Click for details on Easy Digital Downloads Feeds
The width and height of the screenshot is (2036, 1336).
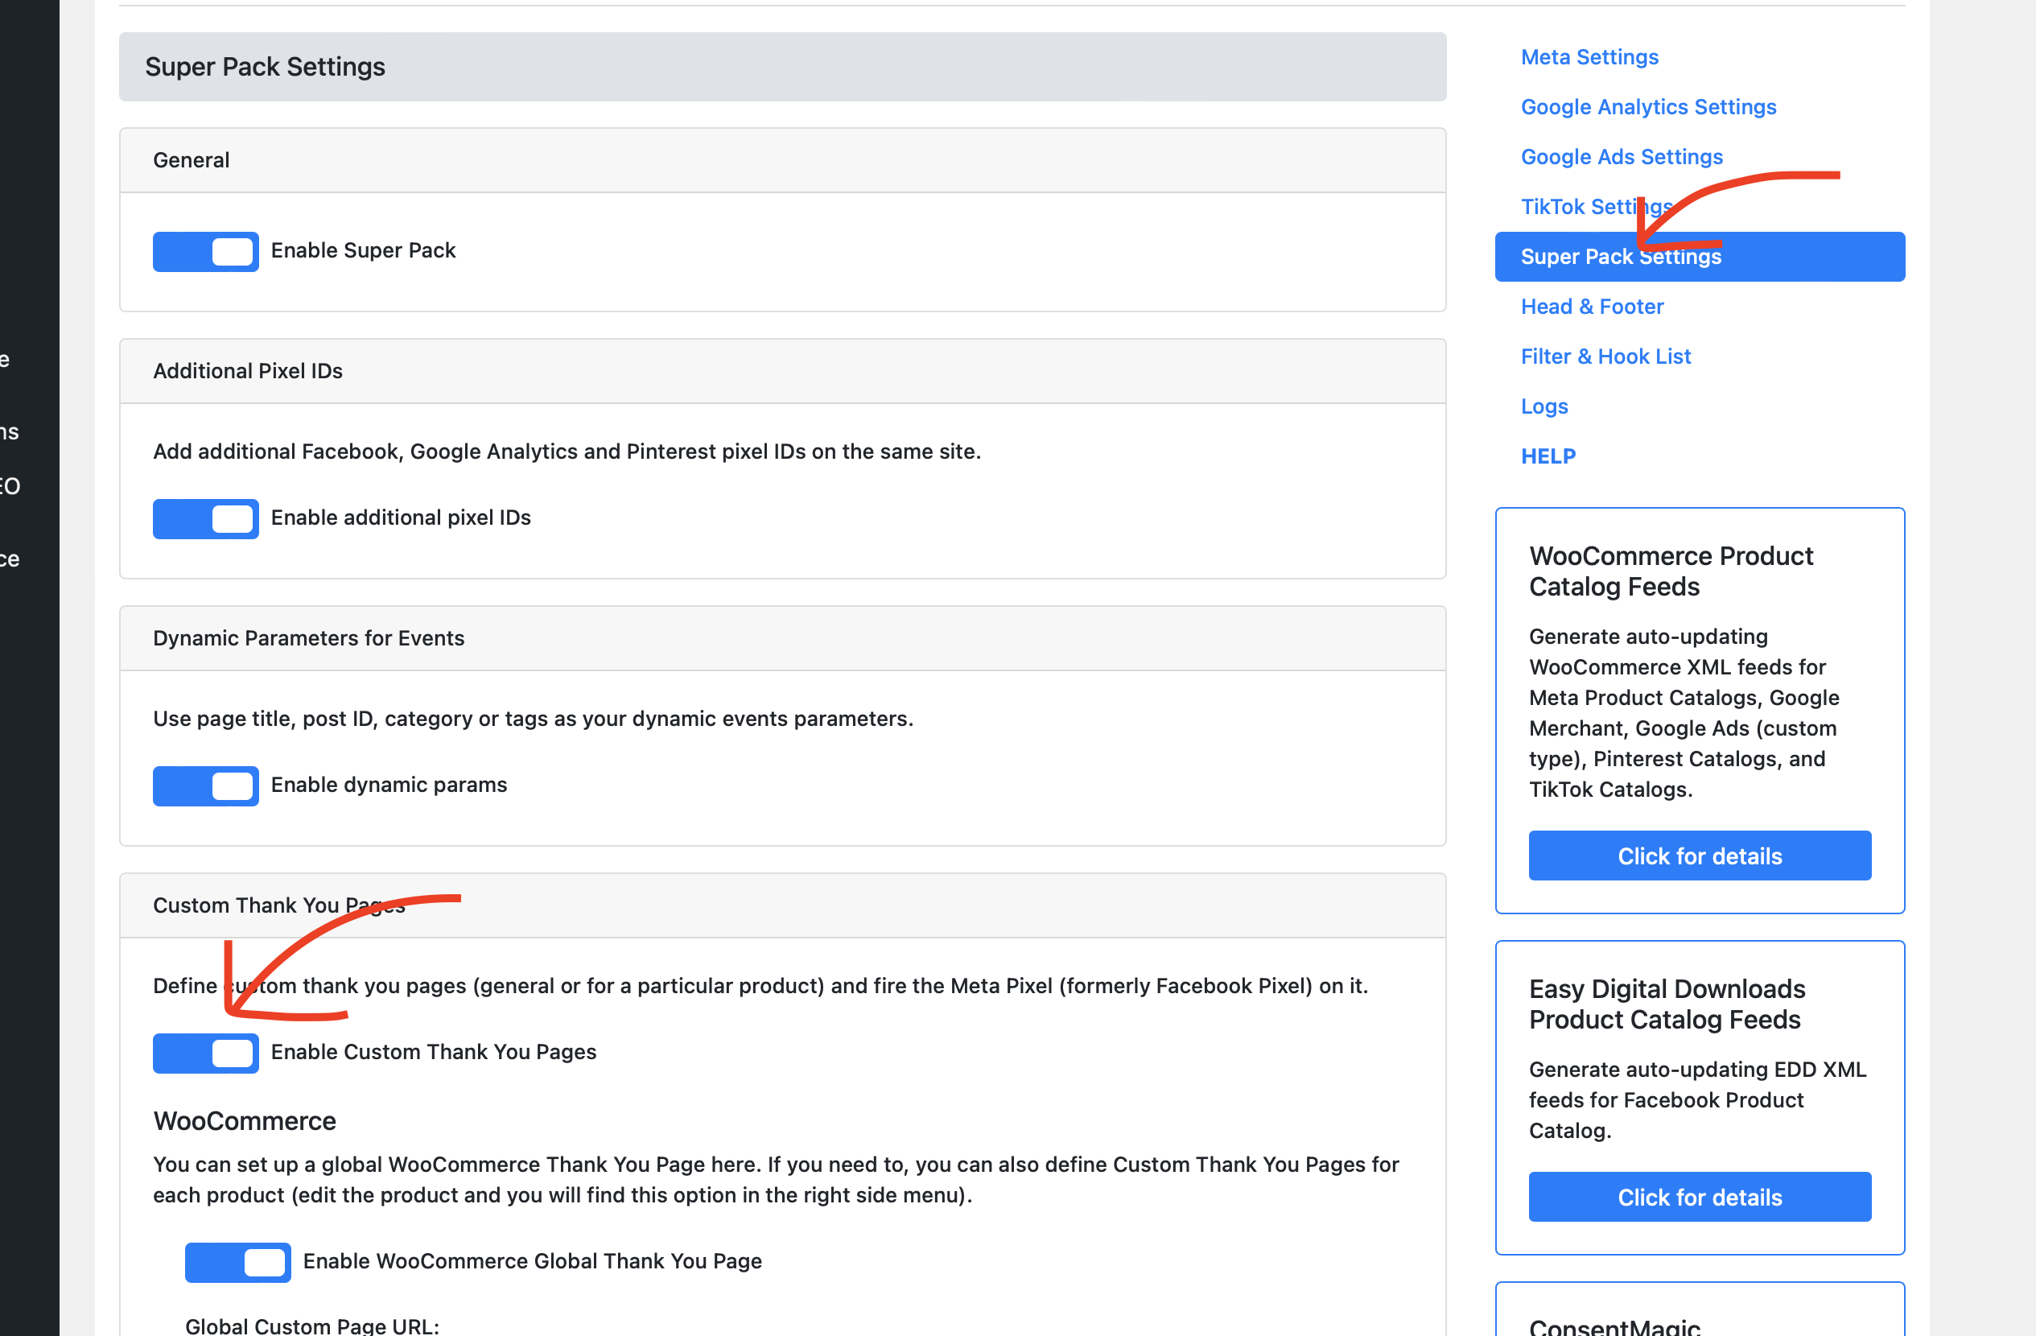pos(1699,1197)
